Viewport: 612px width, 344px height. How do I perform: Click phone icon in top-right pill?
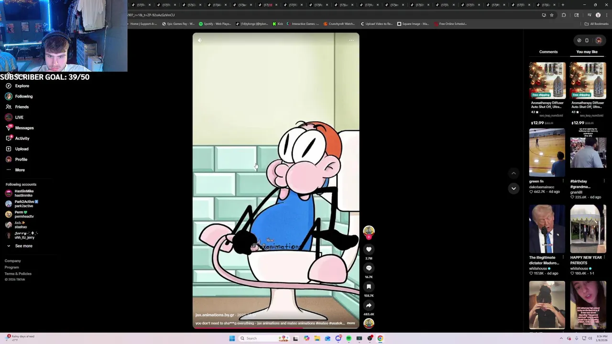(x=587, y=41)
